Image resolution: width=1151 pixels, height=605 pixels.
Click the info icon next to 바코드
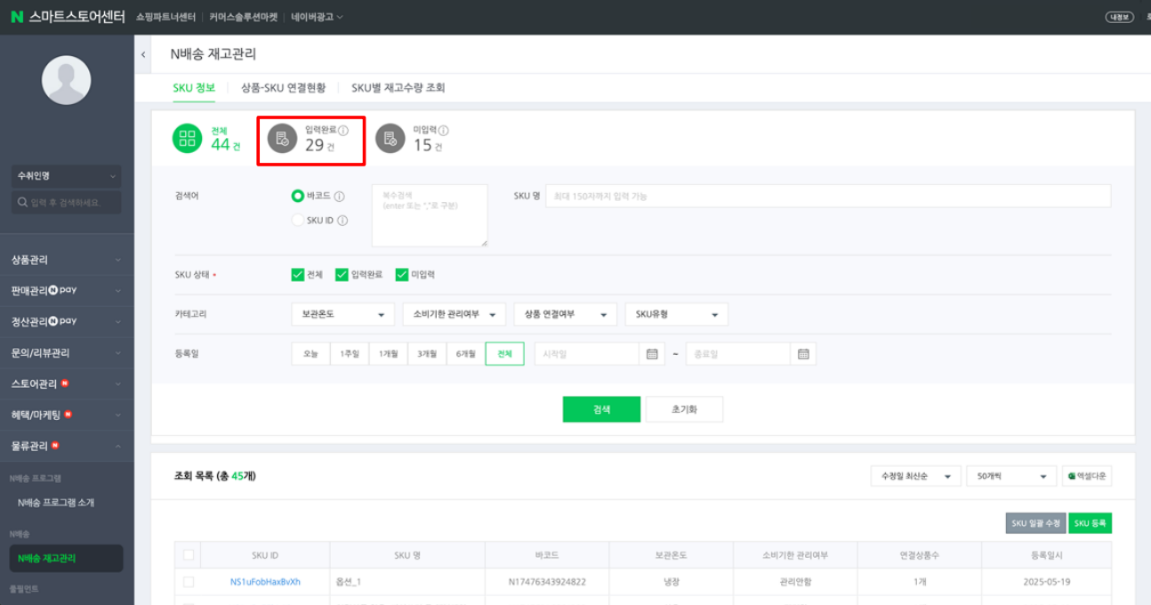[340, 196]
